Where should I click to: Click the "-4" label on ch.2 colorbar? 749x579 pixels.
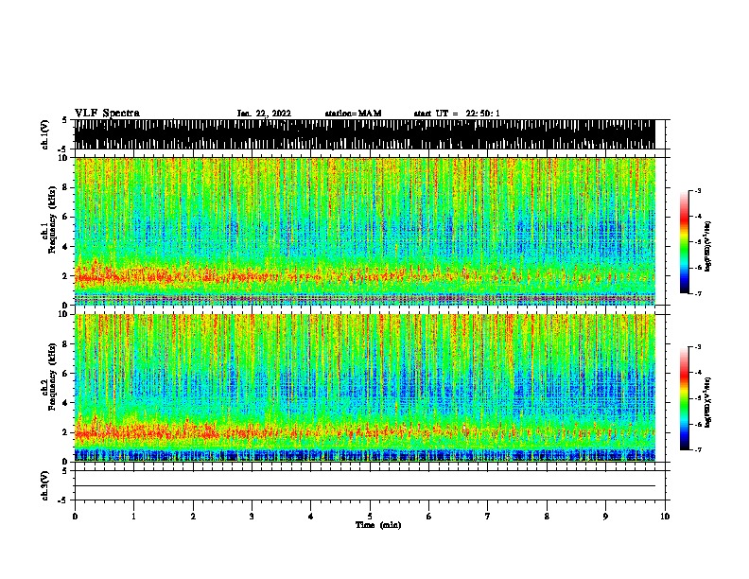point(697,373)
